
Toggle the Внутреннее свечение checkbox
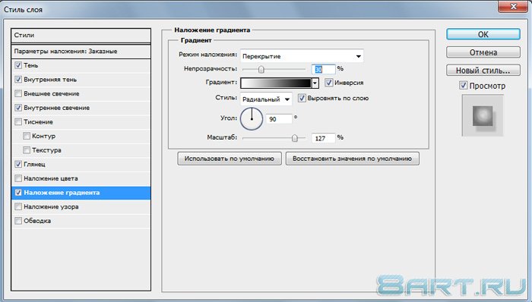tap(18, 108)
